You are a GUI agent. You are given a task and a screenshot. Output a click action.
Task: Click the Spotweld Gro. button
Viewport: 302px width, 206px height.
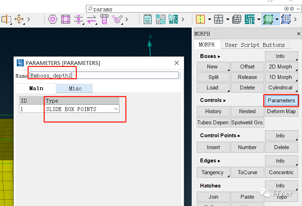tap(247, 123)
